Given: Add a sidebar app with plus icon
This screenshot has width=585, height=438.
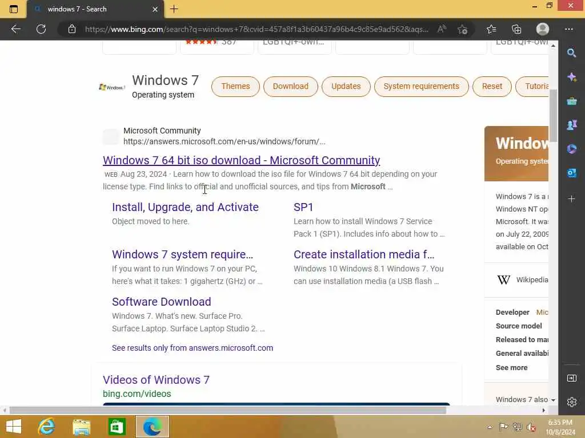Looking at the screenshot, I should tap(571, 199).
